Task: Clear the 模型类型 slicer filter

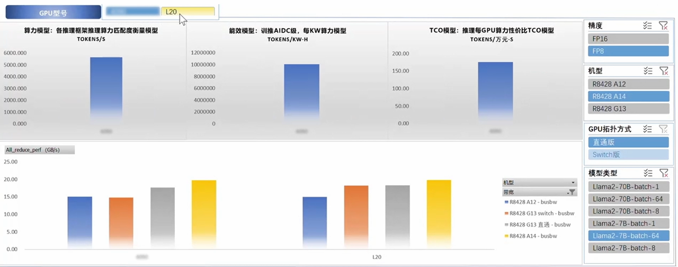Action: (663, 173)
